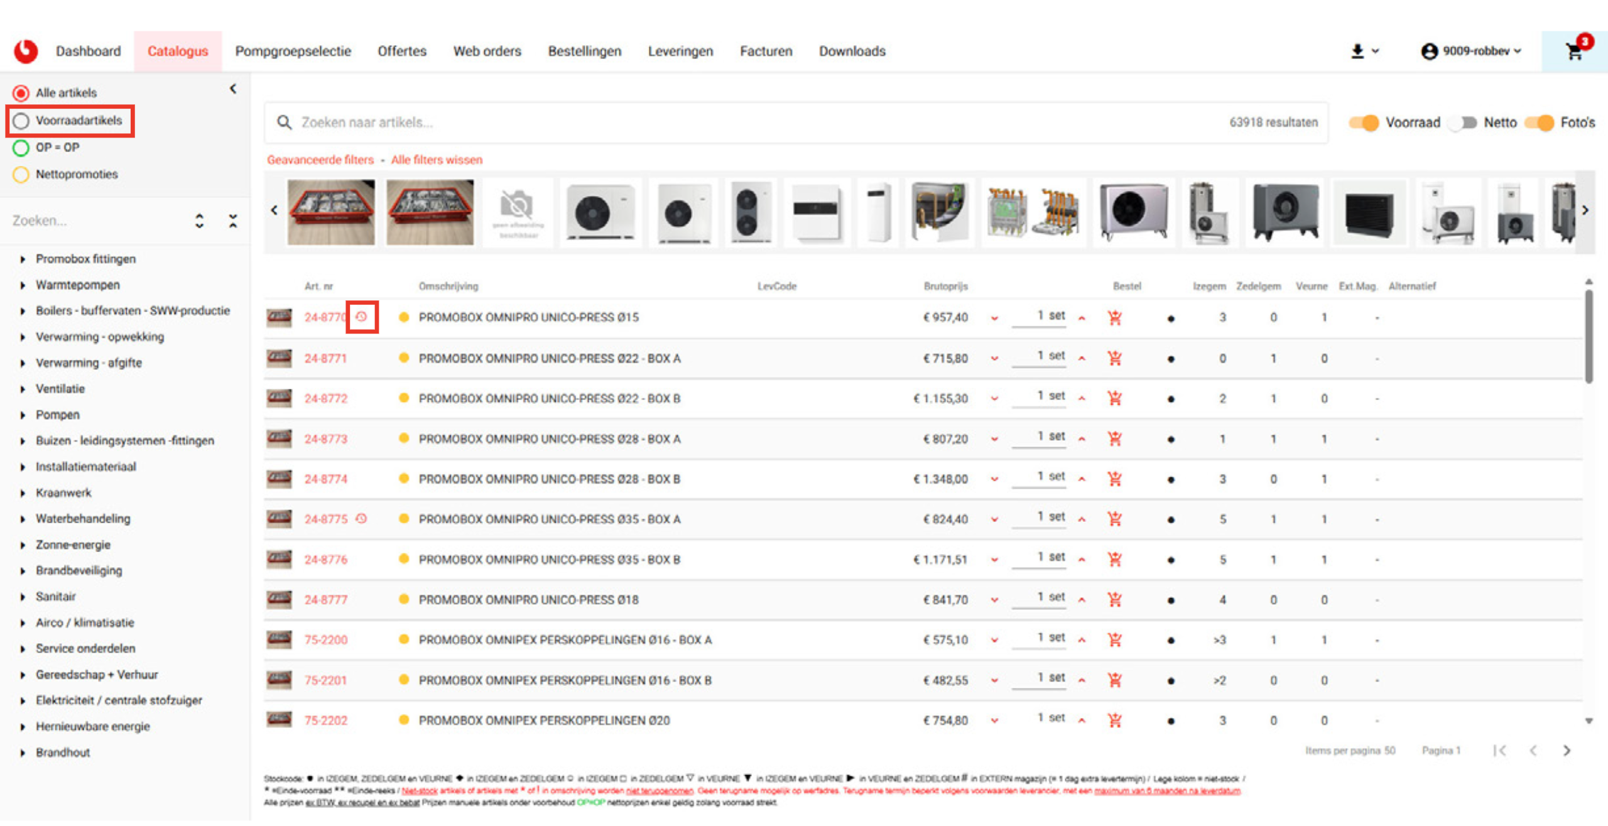Expand the Sanitair tree item
Image resolution: width=1608 pixels, height=826 pixels.
[x=23, y=597]
